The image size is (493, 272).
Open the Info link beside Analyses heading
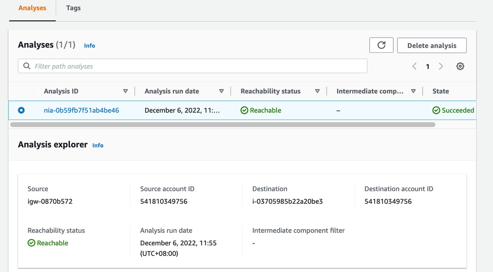tap(89, 45)
